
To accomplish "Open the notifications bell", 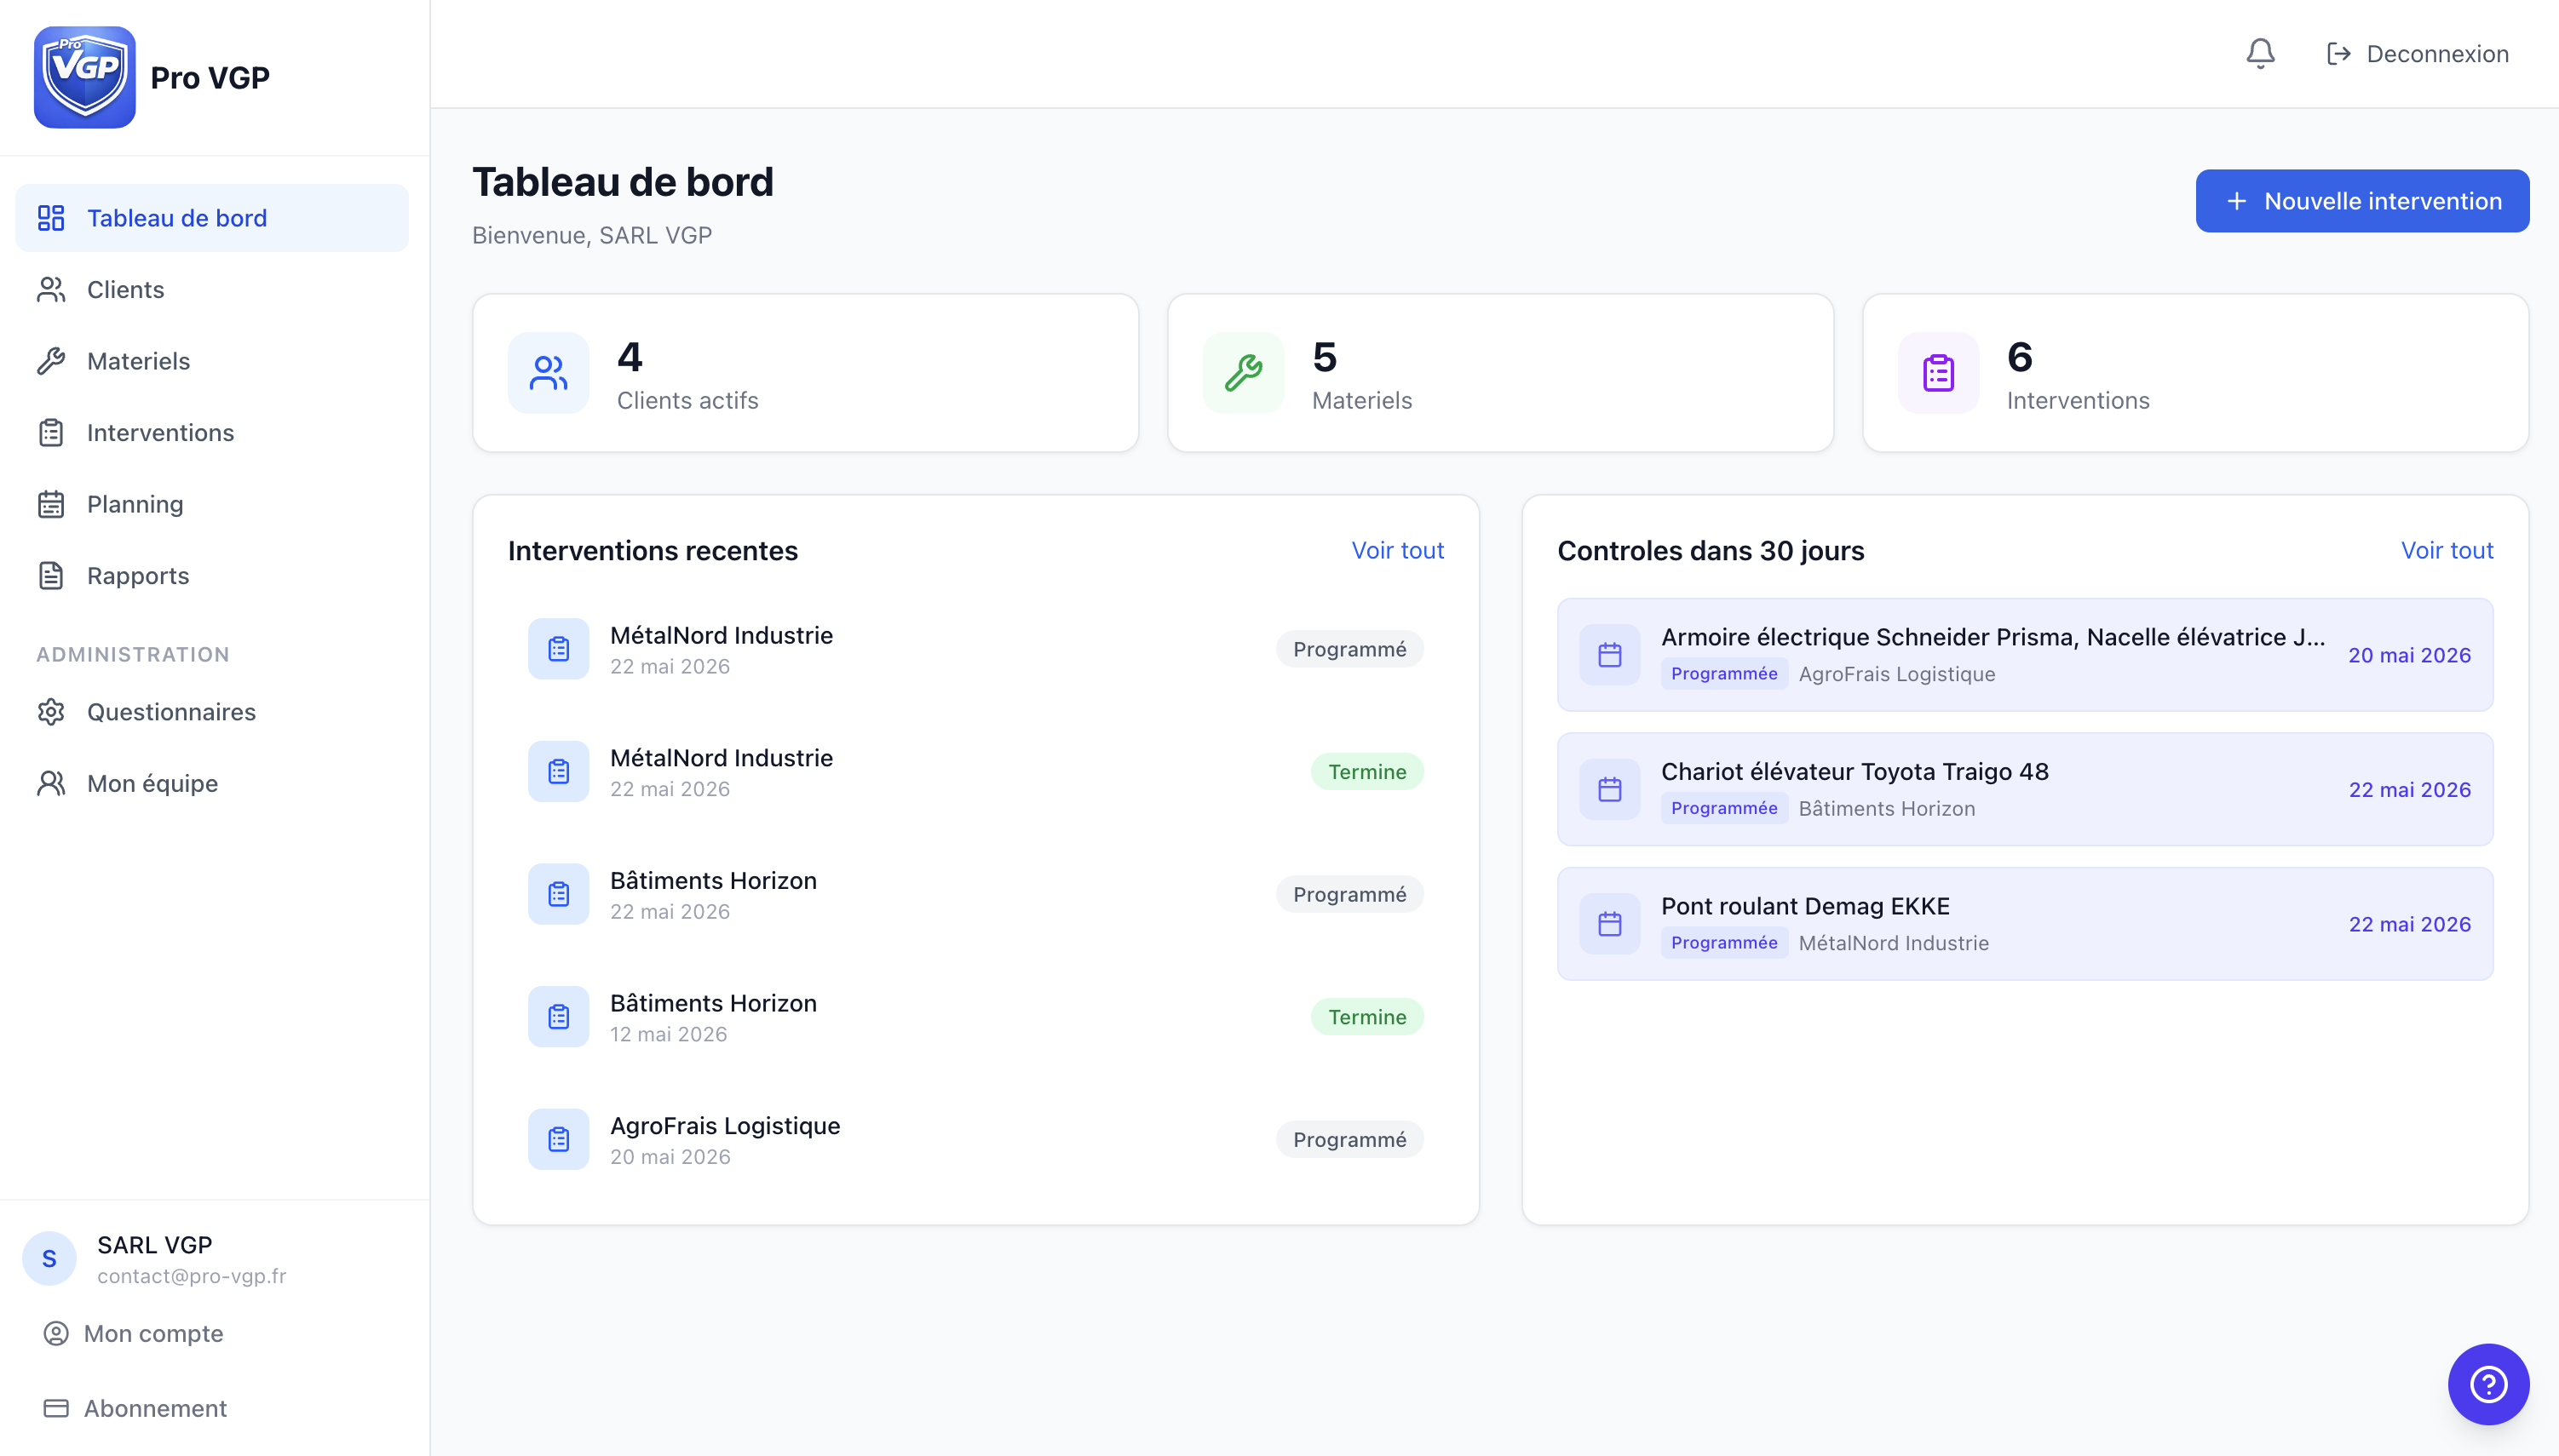I will pos(2260,53).
